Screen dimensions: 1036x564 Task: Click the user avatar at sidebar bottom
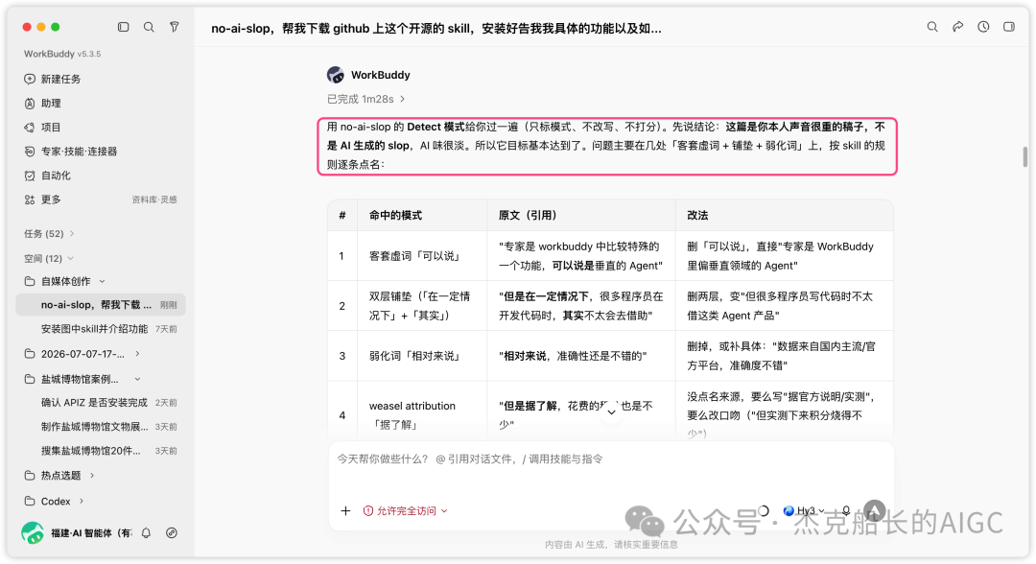(x=33, y=532)
